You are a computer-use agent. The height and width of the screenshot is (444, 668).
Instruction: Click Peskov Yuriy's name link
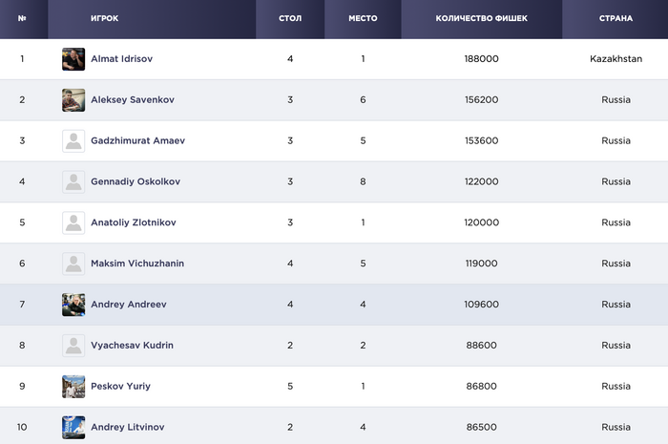click(120, 387)
